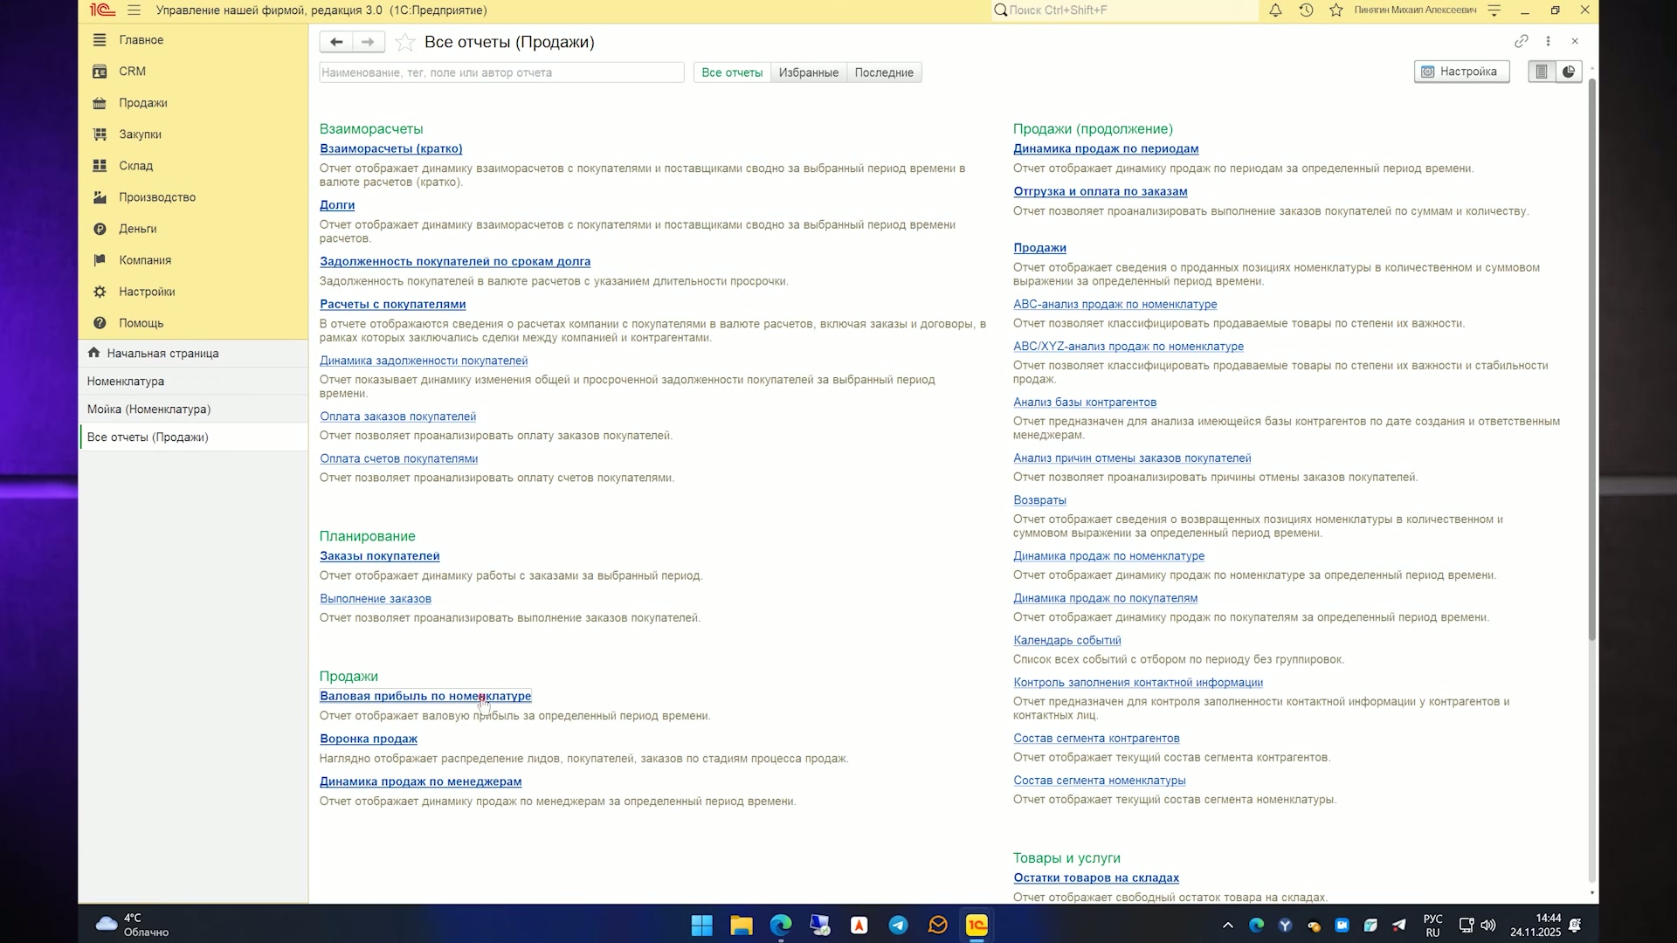Expand the system tray hidden icons chevron
The width and height of the screenshot is (1677, 943).
(1227, 926)
